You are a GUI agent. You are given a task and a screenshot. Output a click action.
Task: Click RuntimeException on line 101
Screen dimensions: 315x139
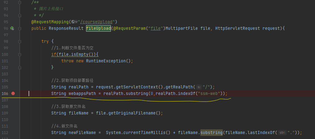106,61
